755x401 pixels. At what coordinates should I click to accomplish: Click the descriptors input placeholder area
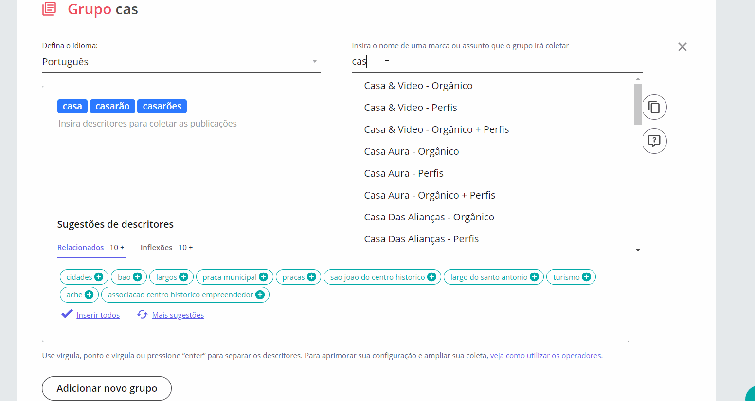click(x=147, y=124)
